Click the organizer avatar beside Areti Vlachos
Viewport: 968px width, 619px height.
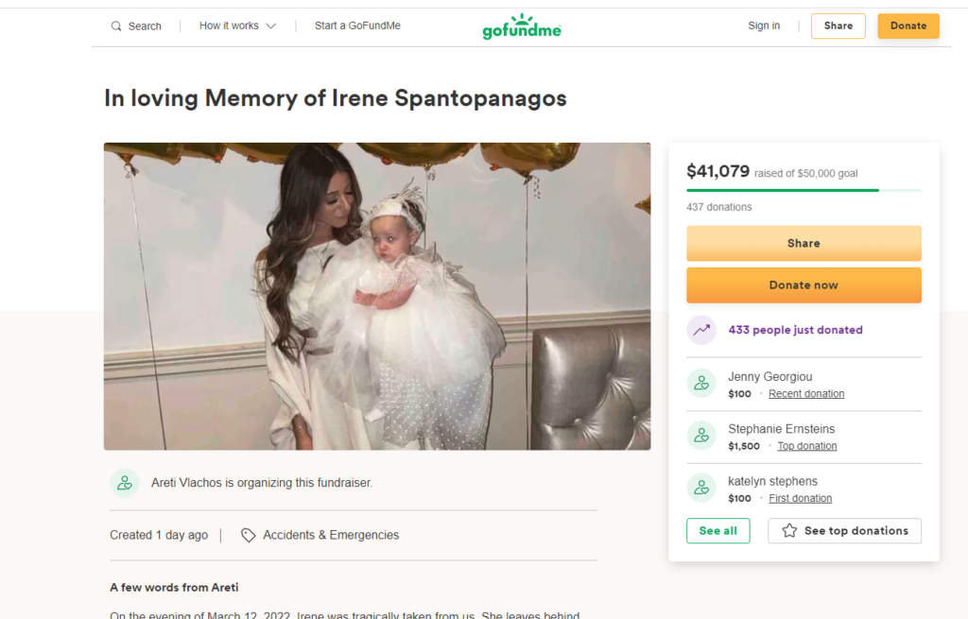pyautogui.click(x=125, y=483)
